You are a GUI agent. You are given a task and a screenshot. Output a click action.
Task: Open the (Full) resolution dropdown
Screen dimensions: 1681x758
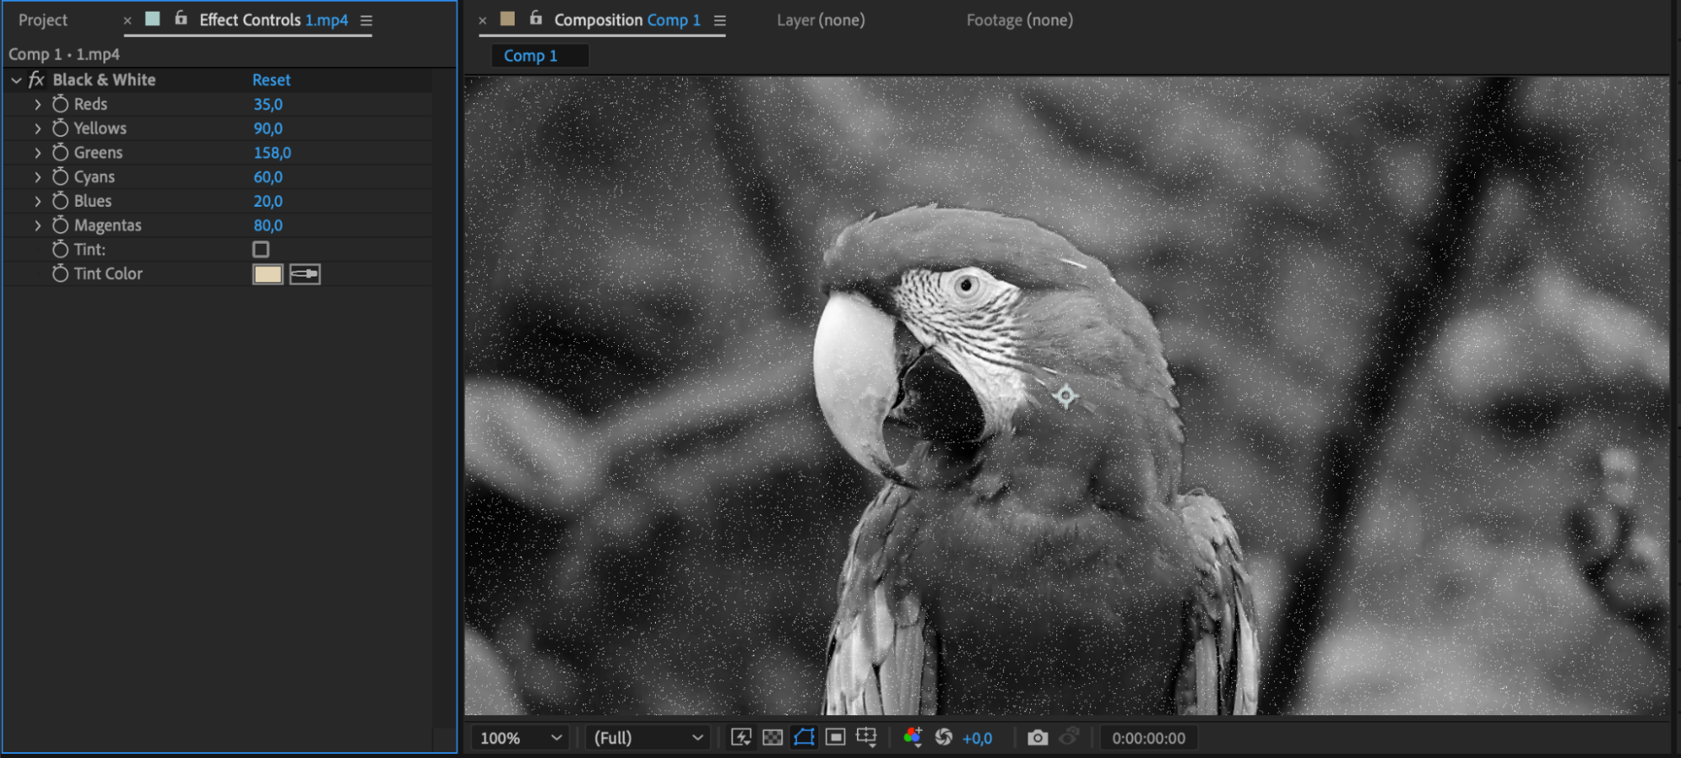click(x=648, y=738)
